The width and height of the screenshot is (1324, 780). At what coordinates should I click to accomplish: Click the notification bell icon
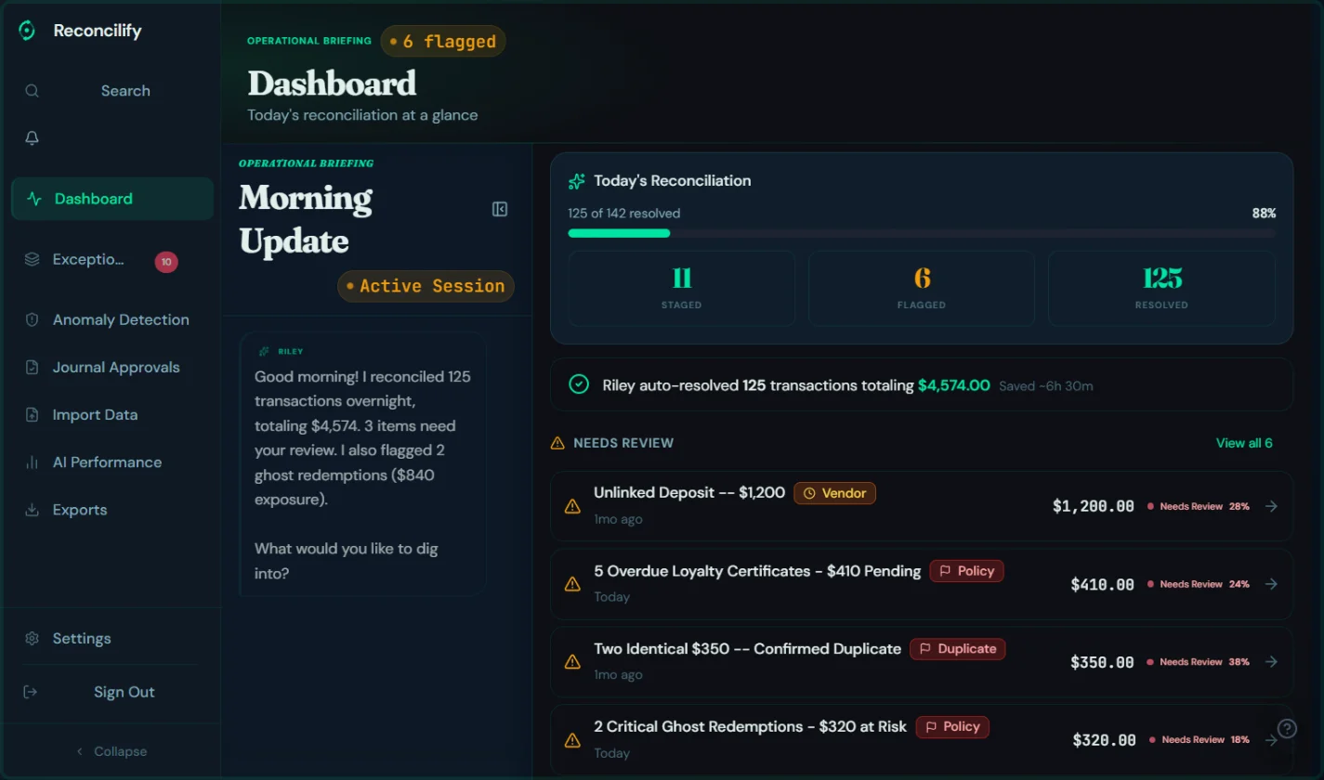pos(32,137)
